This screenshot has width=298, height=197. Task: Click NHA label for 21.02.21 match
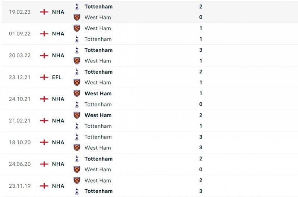(58, 121)
